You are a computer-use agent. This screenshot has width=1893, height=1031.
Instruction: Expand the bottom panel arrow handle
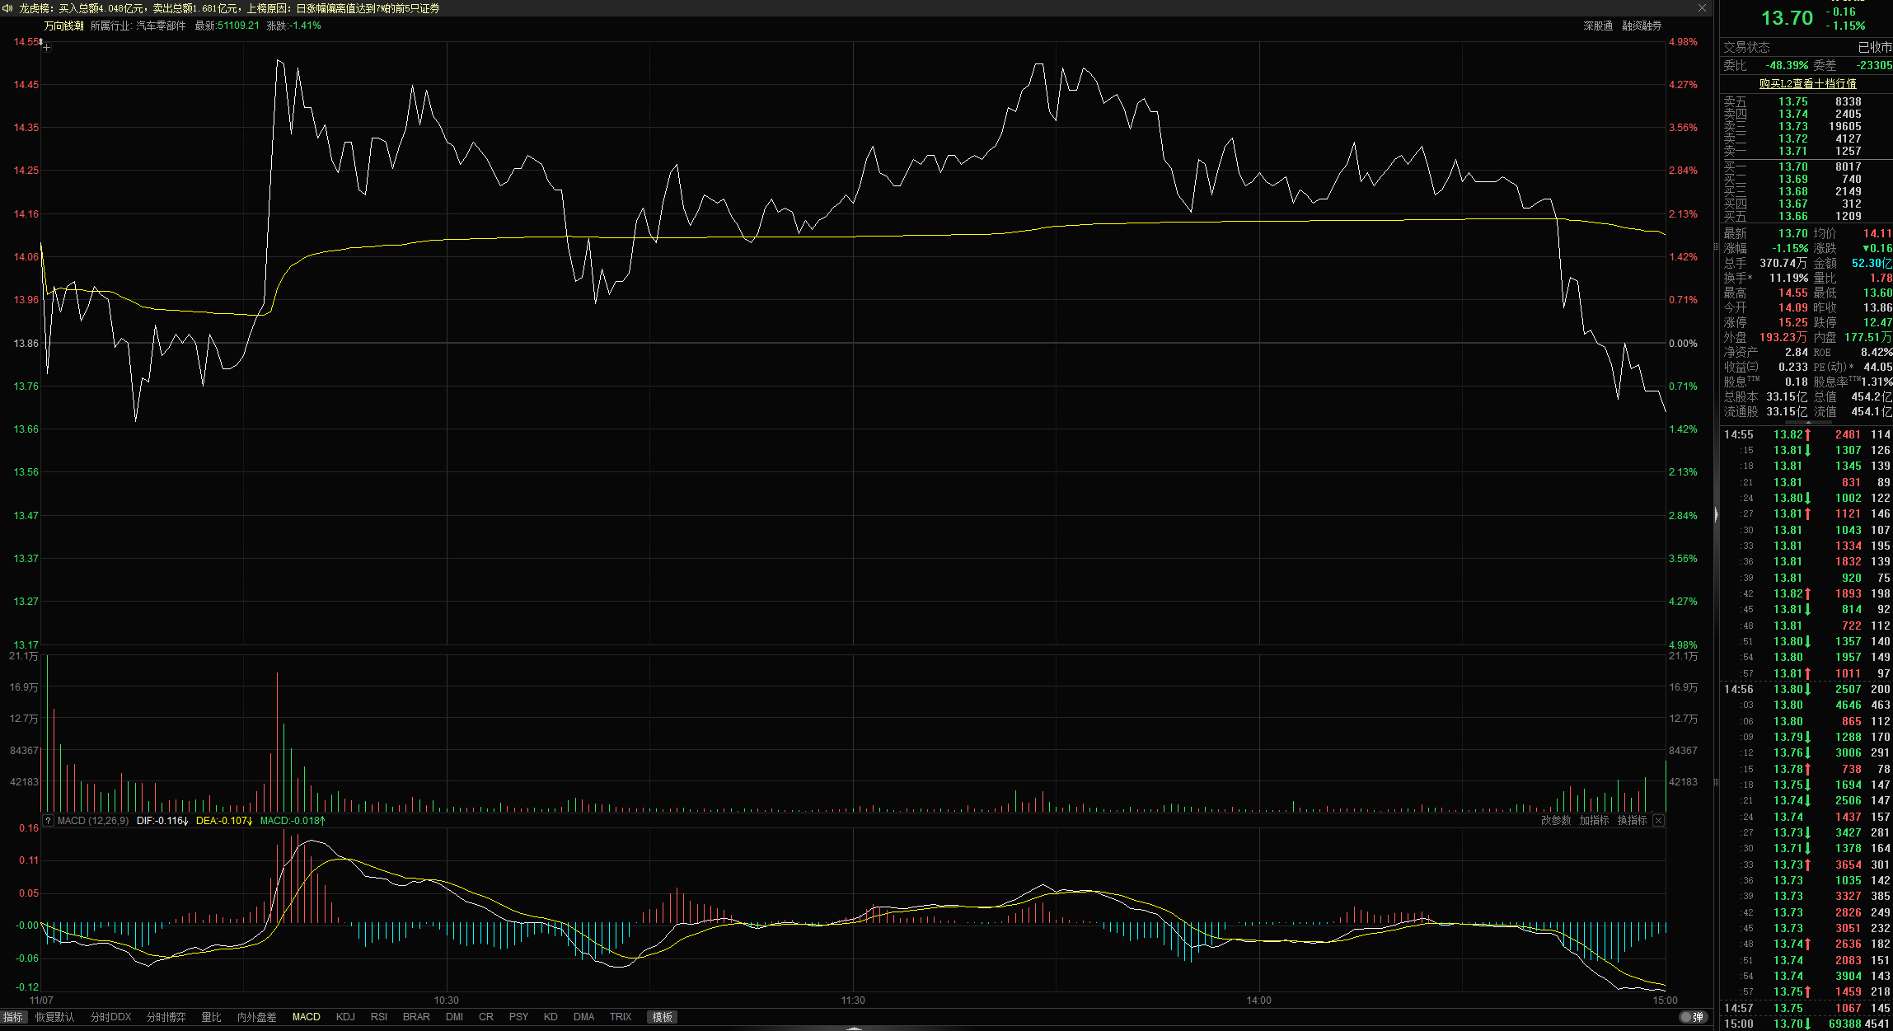pos(854,1028)
